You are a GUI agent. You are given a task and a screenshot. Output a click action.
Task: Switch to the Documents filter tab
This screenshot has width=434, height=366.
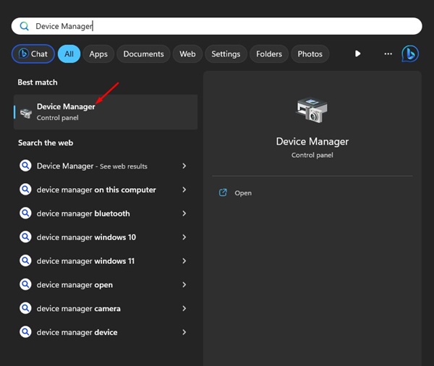click(x=143, y=54)
